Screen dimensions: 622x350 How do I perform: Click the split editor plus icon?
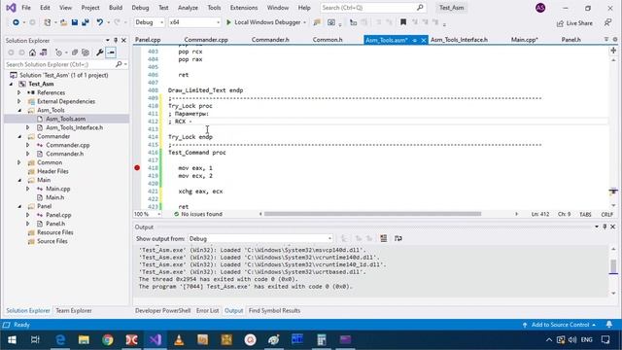613,51
